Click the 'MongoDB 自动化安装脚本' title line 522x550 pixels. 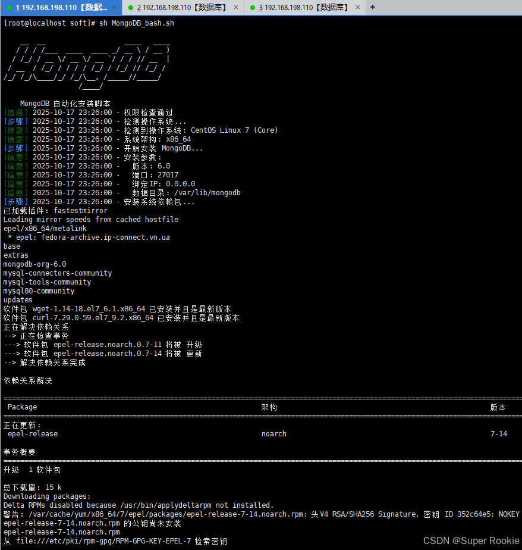pos(65,104)
